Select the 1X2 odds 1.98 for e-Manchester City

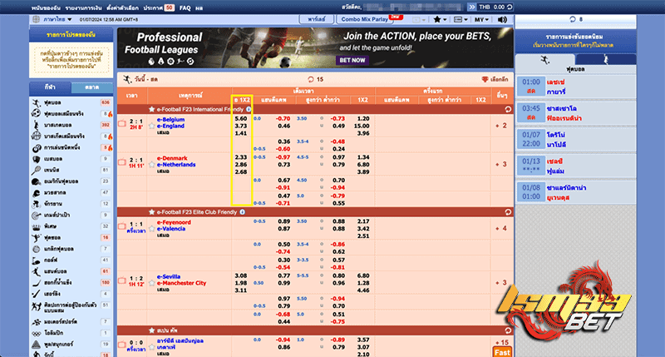tap(241, 283)
